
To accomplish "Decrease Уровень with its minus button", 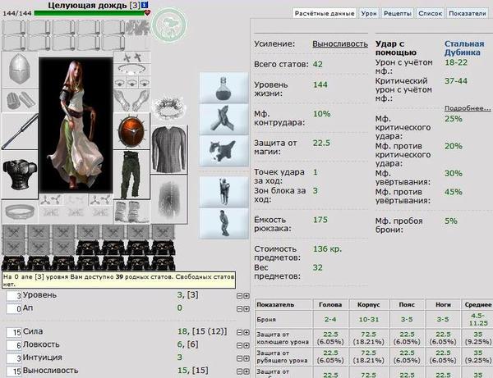I will coord(240,296).
